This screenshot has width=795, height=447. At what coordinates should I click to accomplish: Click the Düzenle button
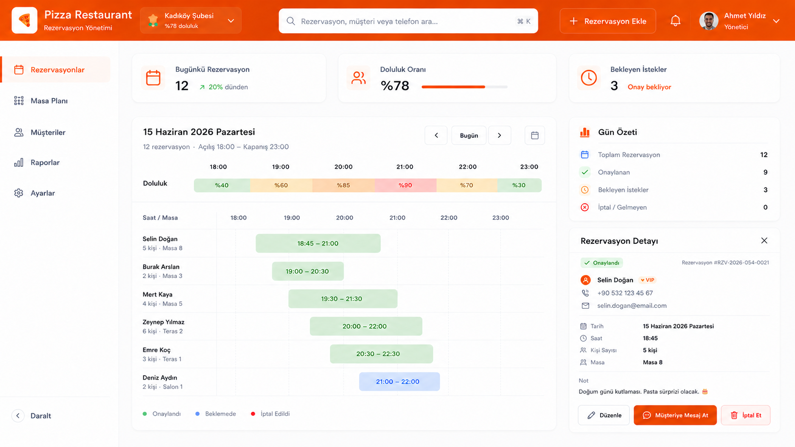coord(604,415)
